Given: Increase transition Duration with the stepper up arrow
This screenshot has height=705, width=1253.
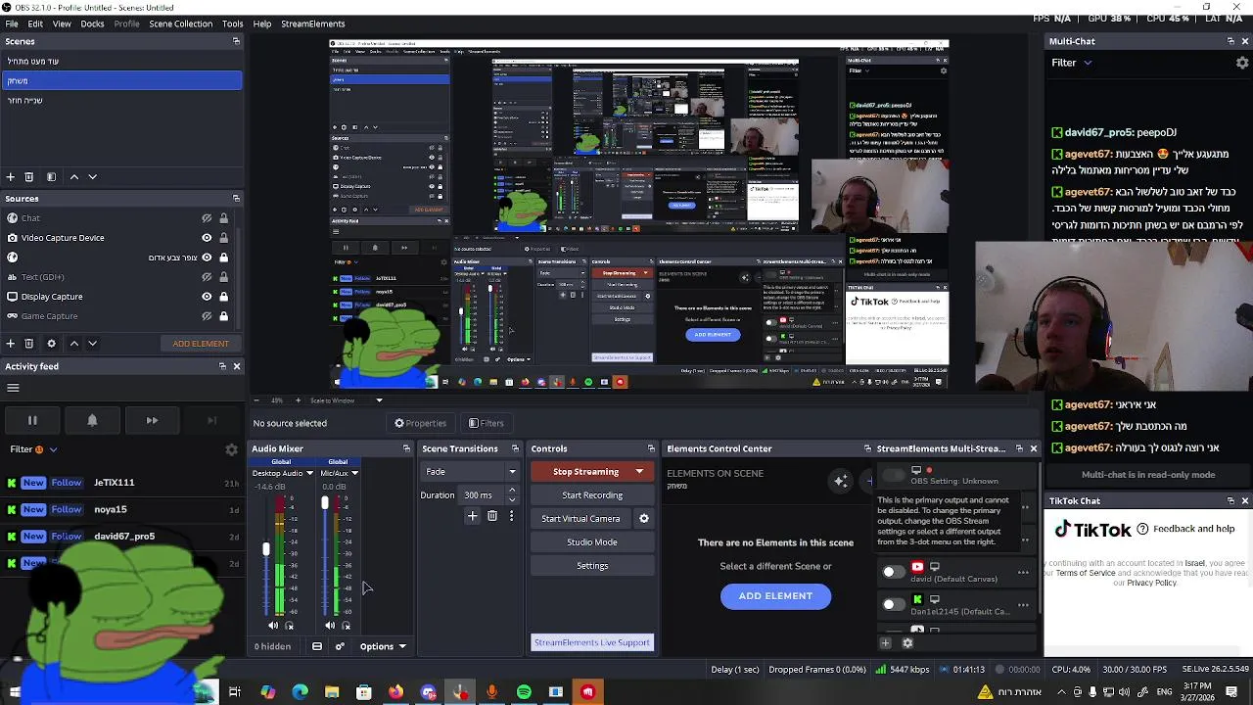Looking at the screenshot, I should [511, 492].
